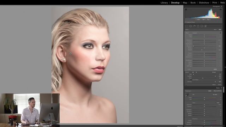Click the brush Effect Saturation slider
The width and height of the screenshot is (226, 127).
coord(204,57)
